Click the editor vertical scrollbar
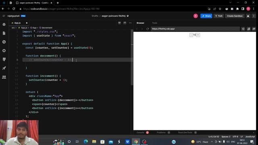The height and width of the screenshot is (145, 258). pos(132,58)
